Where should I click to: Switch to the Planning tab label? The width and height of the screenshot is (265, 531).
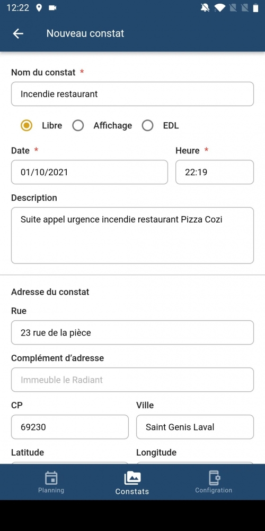(x=51, y=490)
